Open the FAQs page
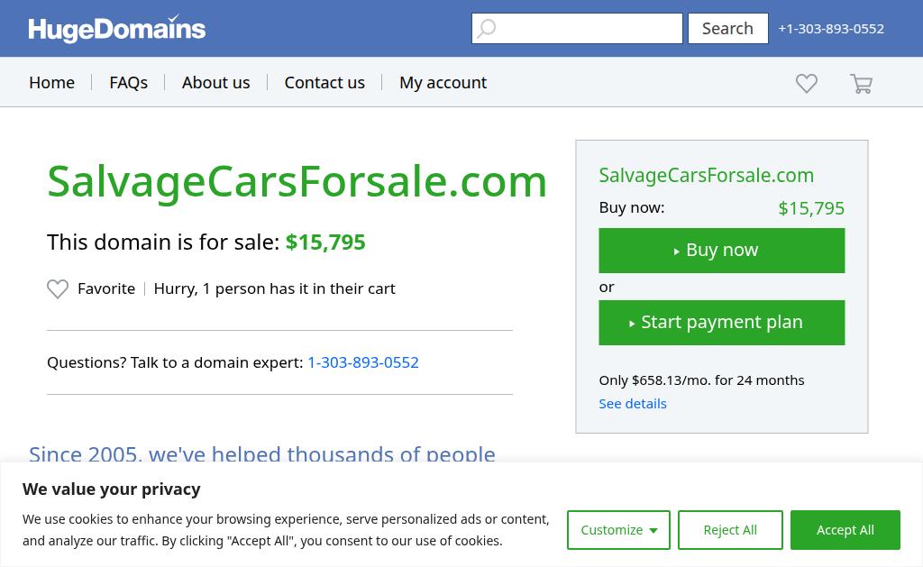This screenshot has height=567, width=923. click(x=128, y=82)
